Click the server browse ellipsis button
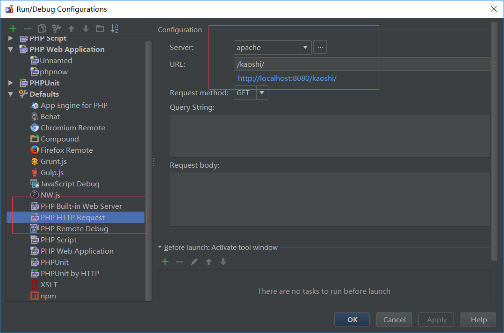The width and height of the screenshot is (504, 333). tap(320, 47)
